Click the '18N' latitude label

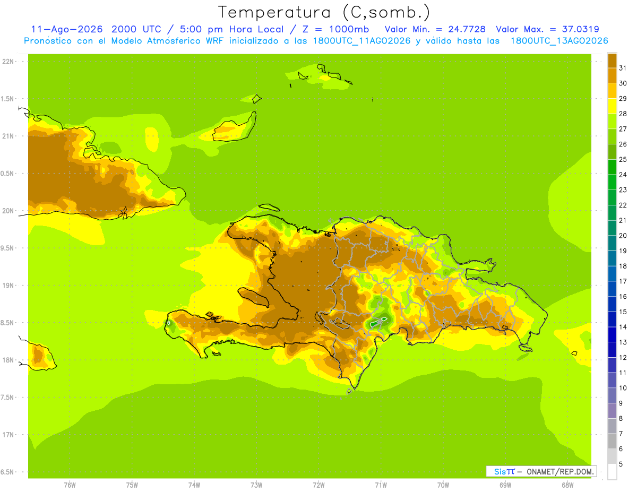point(8,360)
